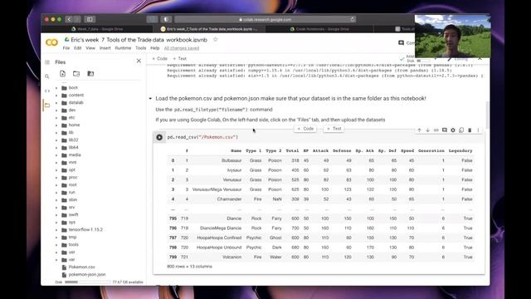This screenshot has height=299, width=531.
Task: Delete the cell with the trash icon
Action: point(470,130)
